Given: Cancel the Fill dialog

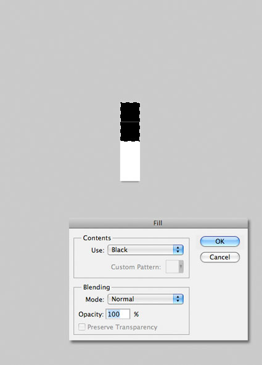Looking at the screenshot, I should (x=220, y=257).
